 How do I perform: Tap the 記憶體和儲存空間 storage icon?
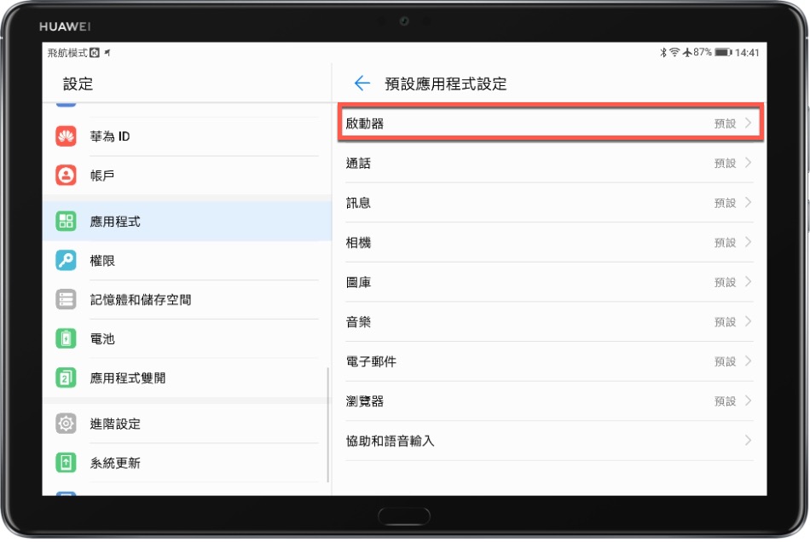coord(66,300)
